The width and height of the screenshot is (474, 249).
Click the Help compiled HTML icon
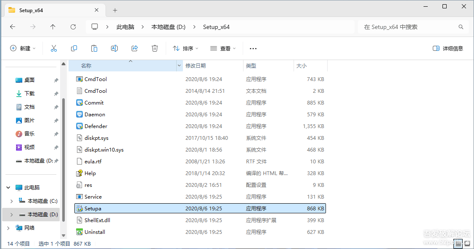coord(79,173)
